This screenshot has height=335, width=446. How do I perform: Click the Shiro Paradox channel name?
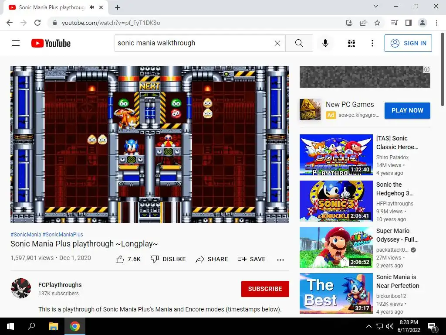pos(392,157)
